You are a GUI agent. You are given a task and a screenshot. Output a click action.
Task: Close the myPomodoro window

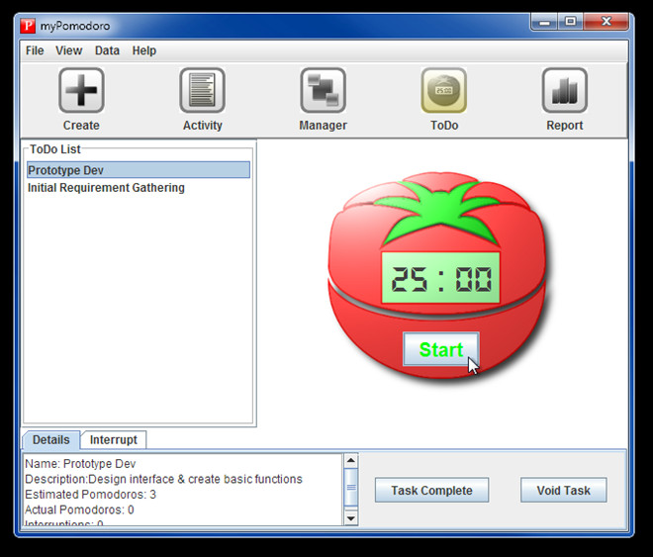tap(606, 22)
